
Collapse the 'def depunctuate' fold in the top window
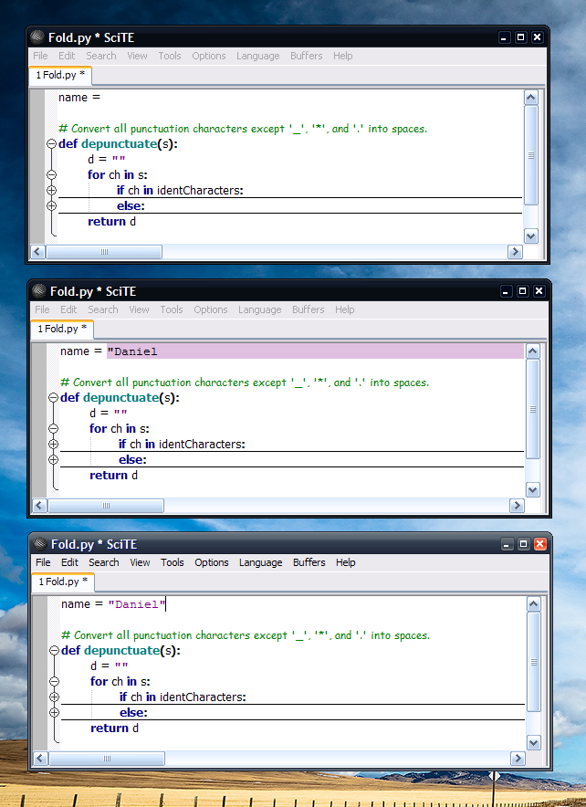click(51, 144)
